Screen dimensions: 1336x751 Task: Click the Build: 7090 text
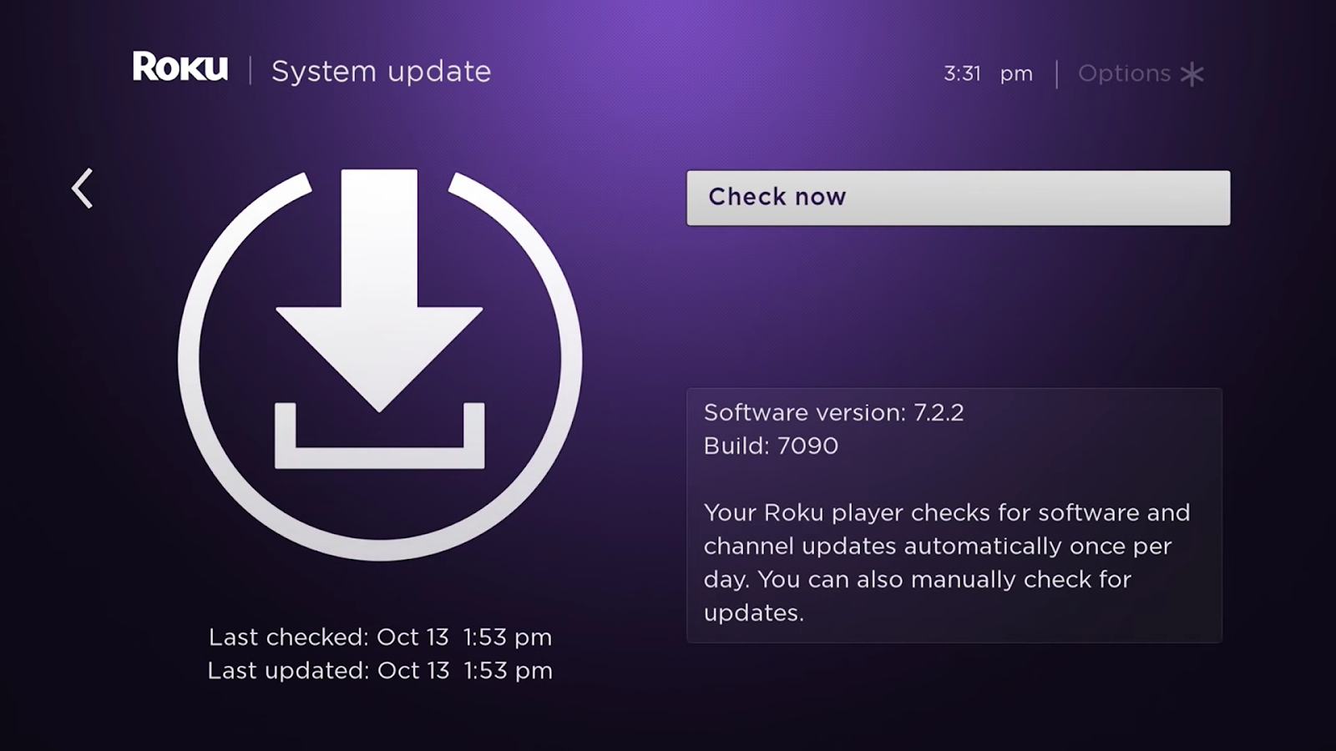[771, 446]
